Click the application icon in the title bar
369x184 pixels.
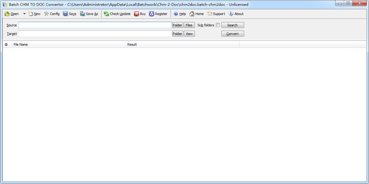coord(5,5)
